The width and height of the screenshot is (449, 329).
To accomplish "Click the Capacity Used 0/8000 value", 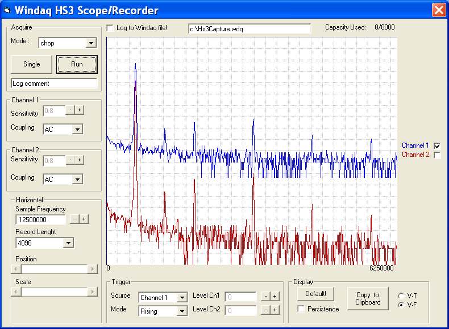I will [x=385, y=27].
